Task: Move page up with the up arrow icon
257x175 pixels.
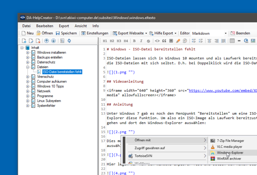Action: click(47, 41)
